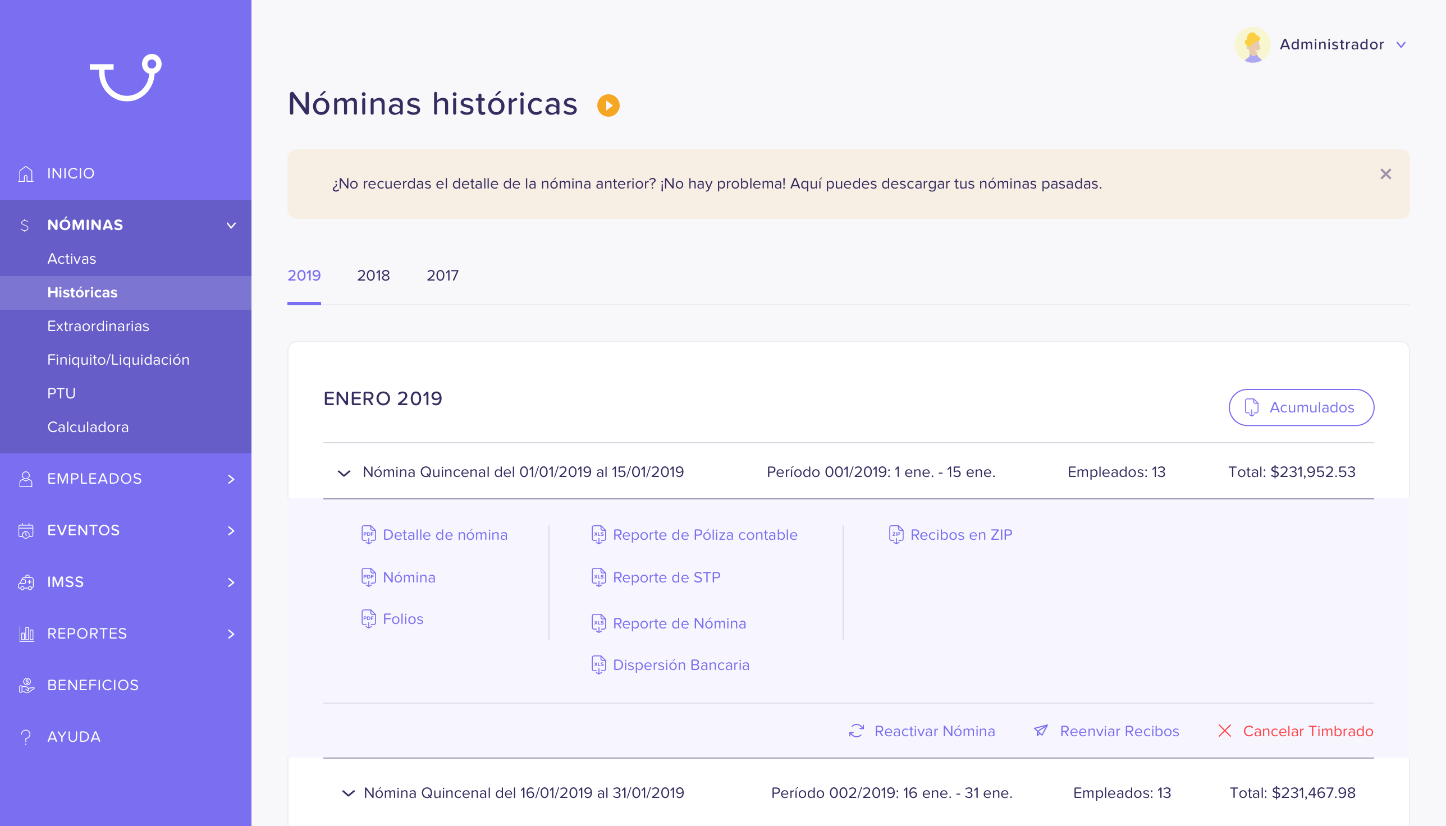This screenshot has height=826, width=1446.
Task: Expand the REPORTES menu chevron
Action: point(231,634)
